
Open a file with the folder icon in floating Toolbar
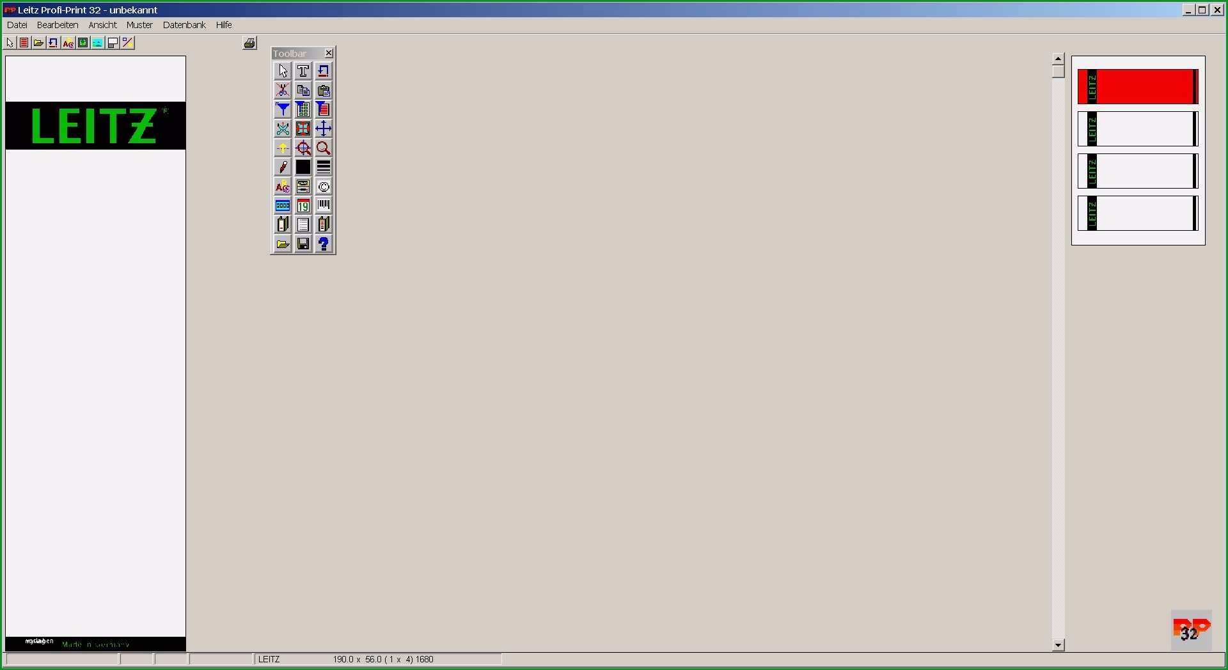tap(283, 244)
